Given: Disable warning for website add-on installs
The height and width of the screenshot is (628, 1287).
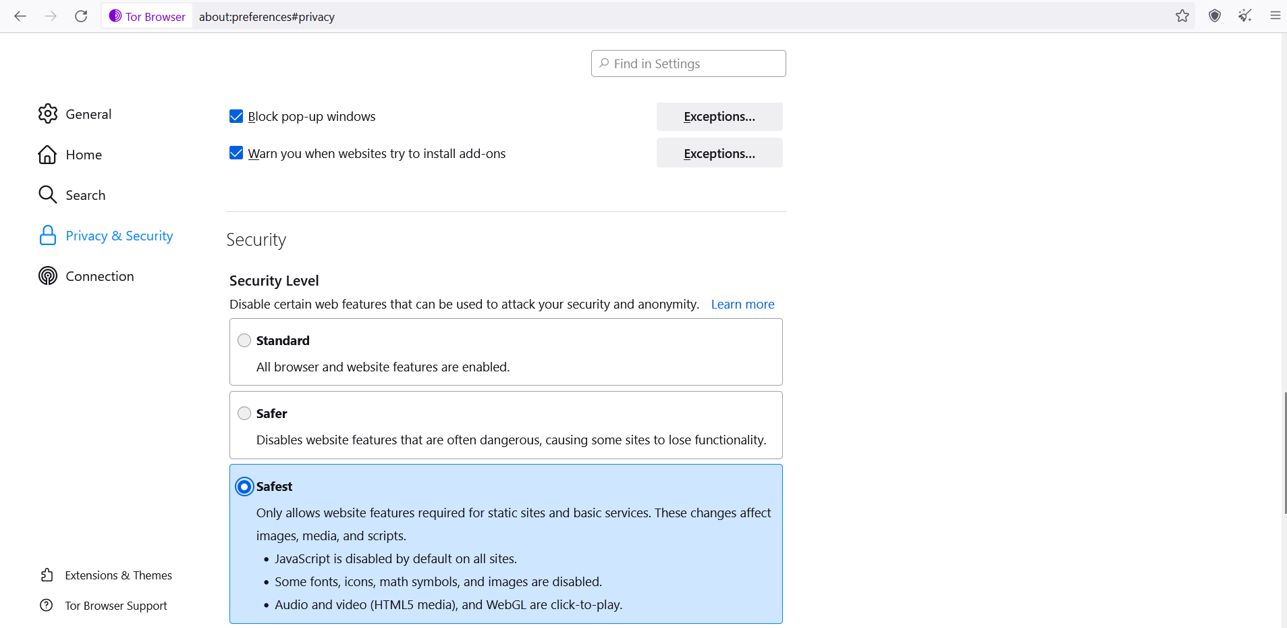Looking at the screenshot, I should click(x=236, y=153).
